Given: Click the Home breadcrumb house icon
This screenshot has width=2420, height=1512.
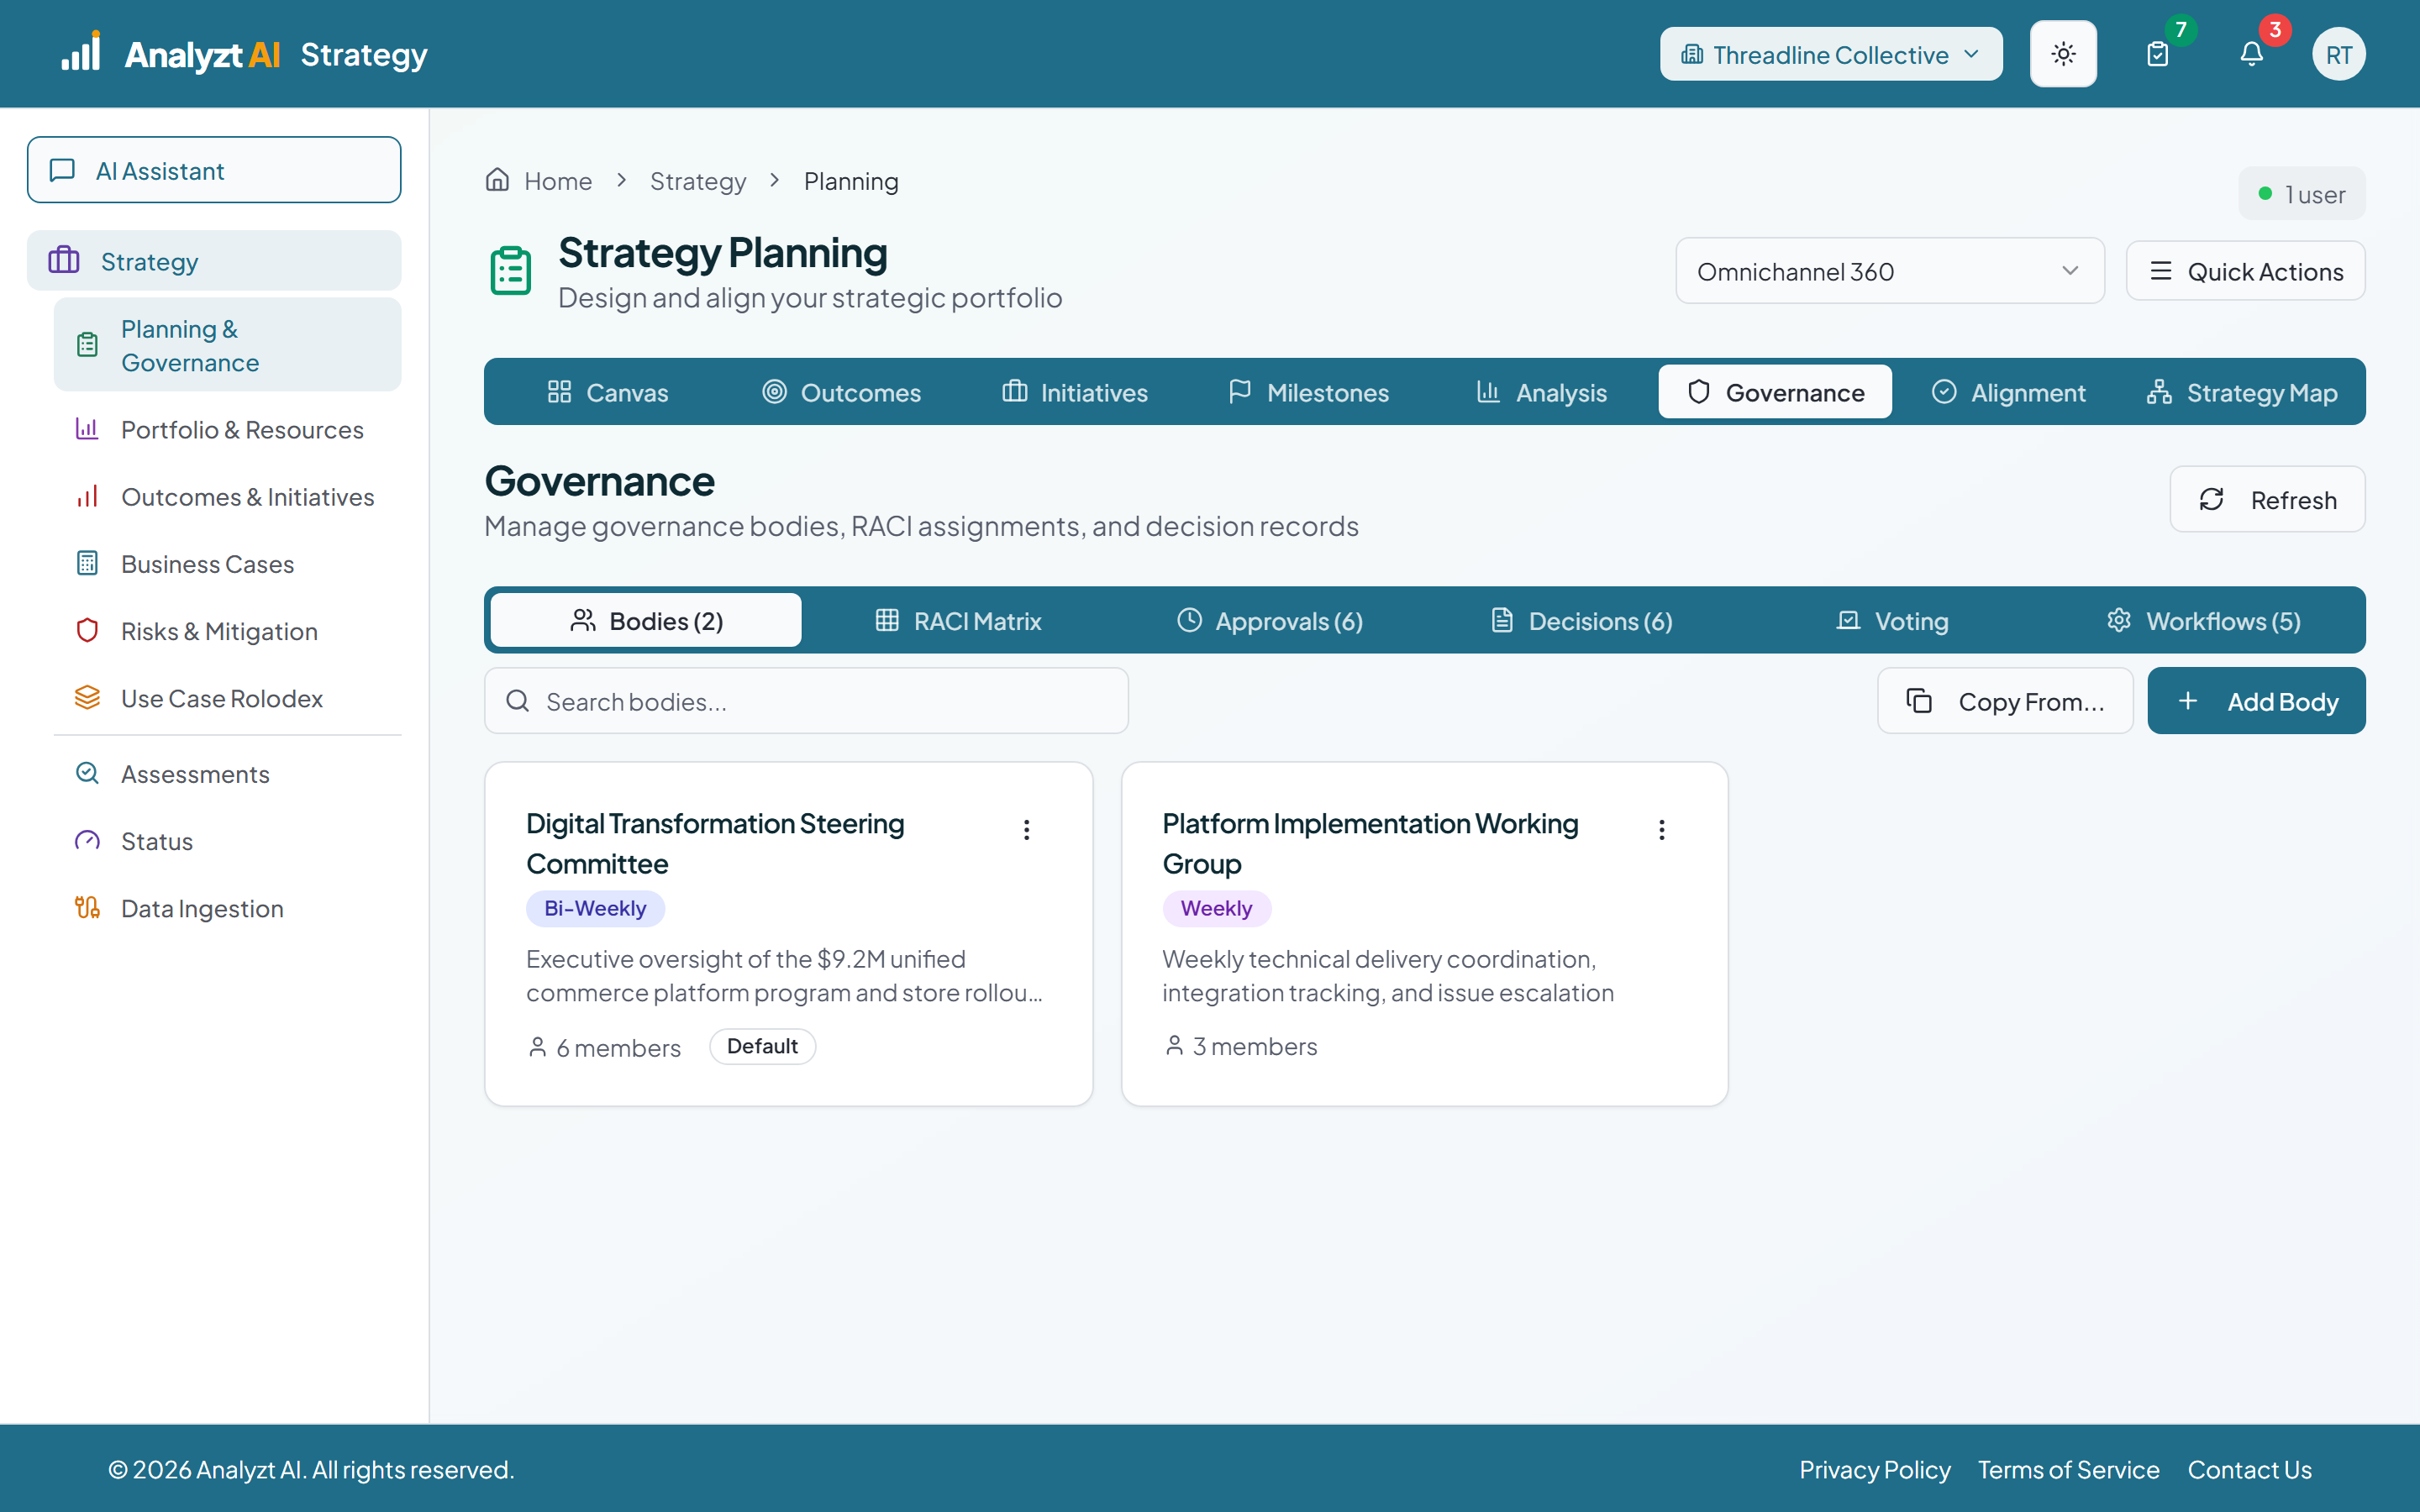Looking at the screenshot, I should pos(497,180).
